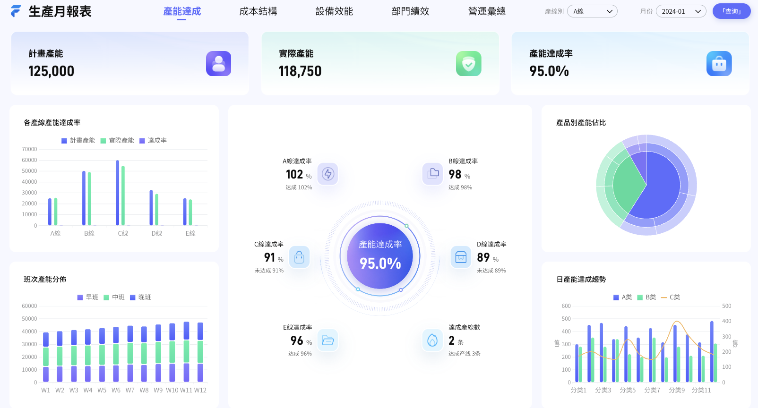758x408 pixels.
Task: Click the open folder icon beside E線達成率
Action: [x=327, y=340]
